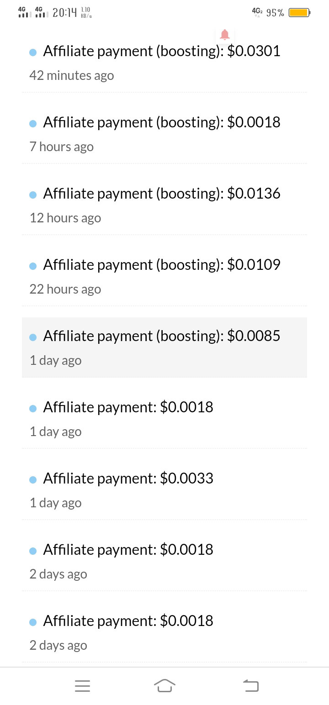The width and height of the screenshot is (329, 705).
Task: Tap the red notification bell icon
Action: pyautogui.click(x=224, y=34)
